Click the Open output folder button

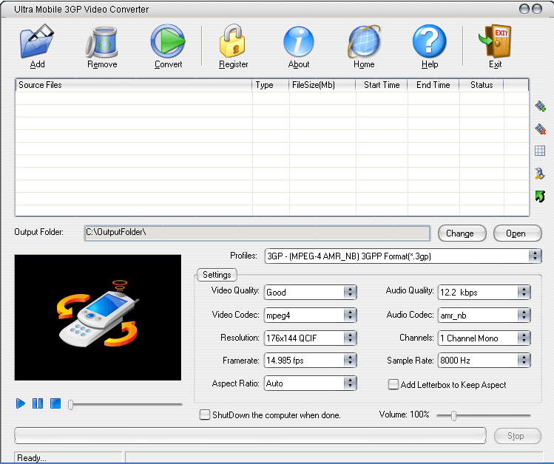click(517, 233)
